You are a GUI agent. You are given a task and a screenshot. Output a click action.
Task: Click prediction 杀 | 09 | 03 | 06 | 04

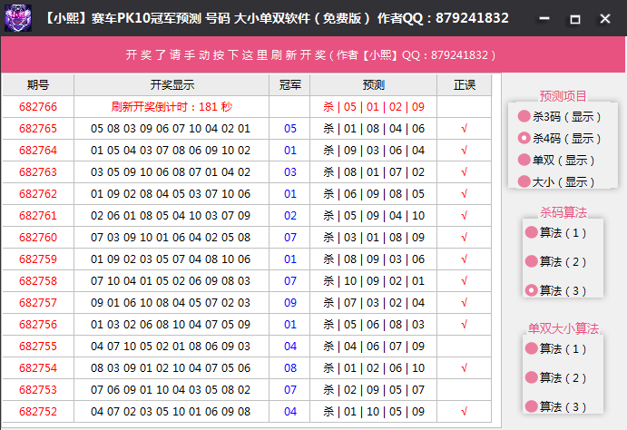point(374,151)
